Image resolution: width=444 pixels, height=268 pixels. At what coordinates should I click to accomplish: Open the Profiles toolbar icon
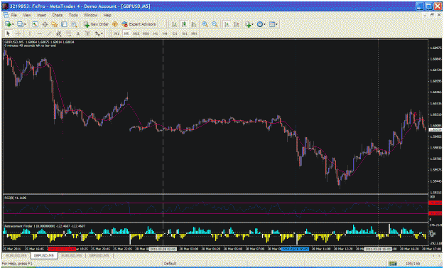(x=20, y=24)
